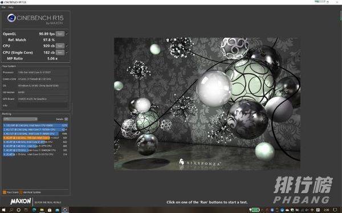
Task: Open the Cortana circle icon
Action: point(19,210)
